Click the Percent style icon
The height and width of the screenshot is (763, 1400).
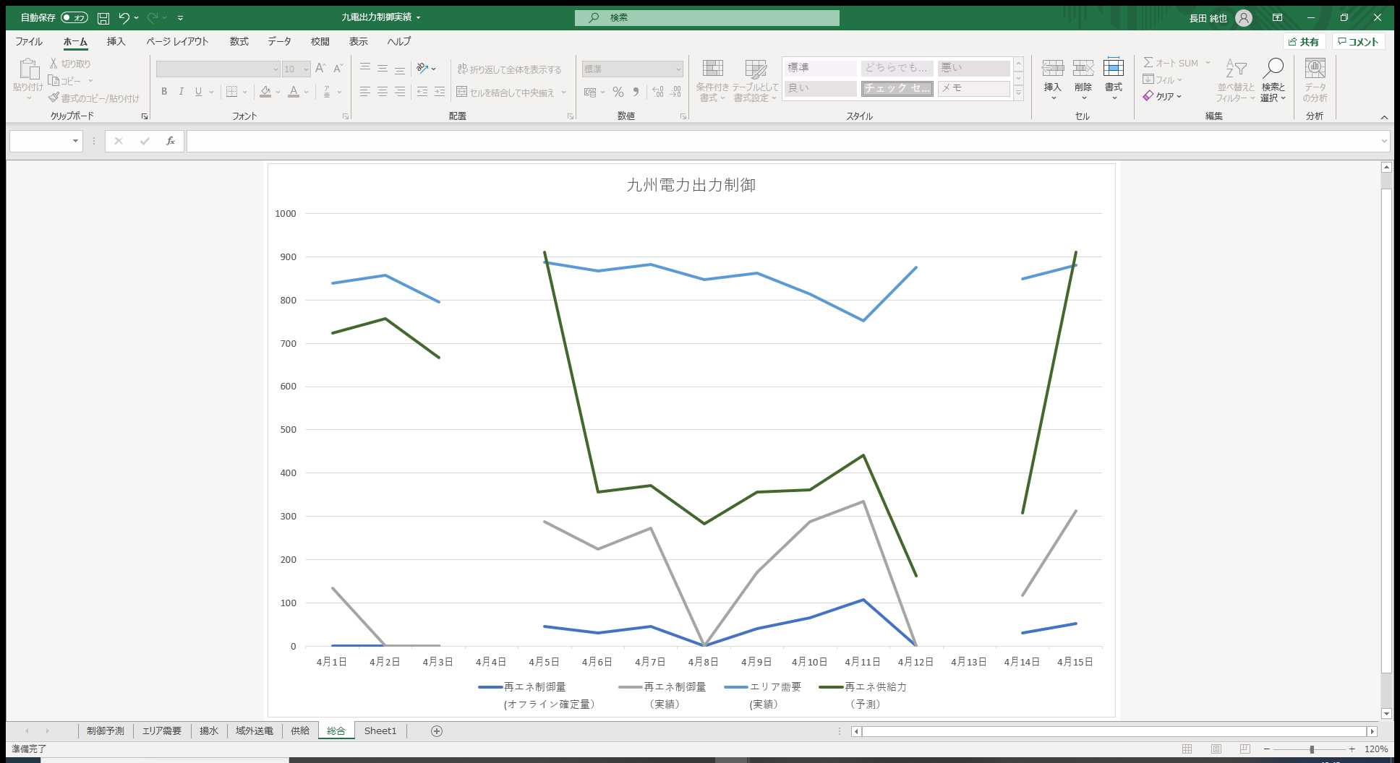(618, 92)
